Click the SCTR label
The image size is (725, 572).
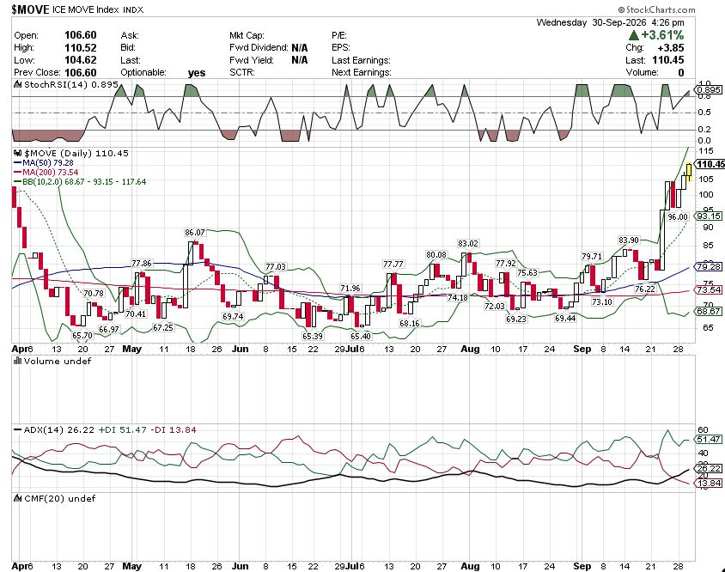242,73
